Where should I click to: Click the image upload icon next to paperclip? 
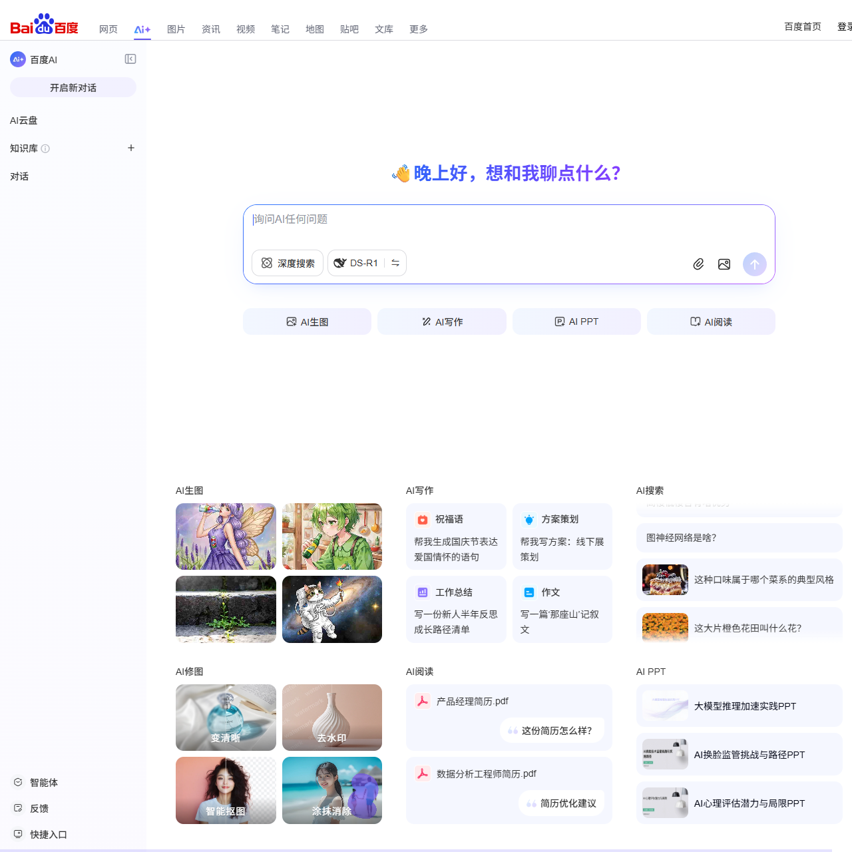click(x=724, y=264)
